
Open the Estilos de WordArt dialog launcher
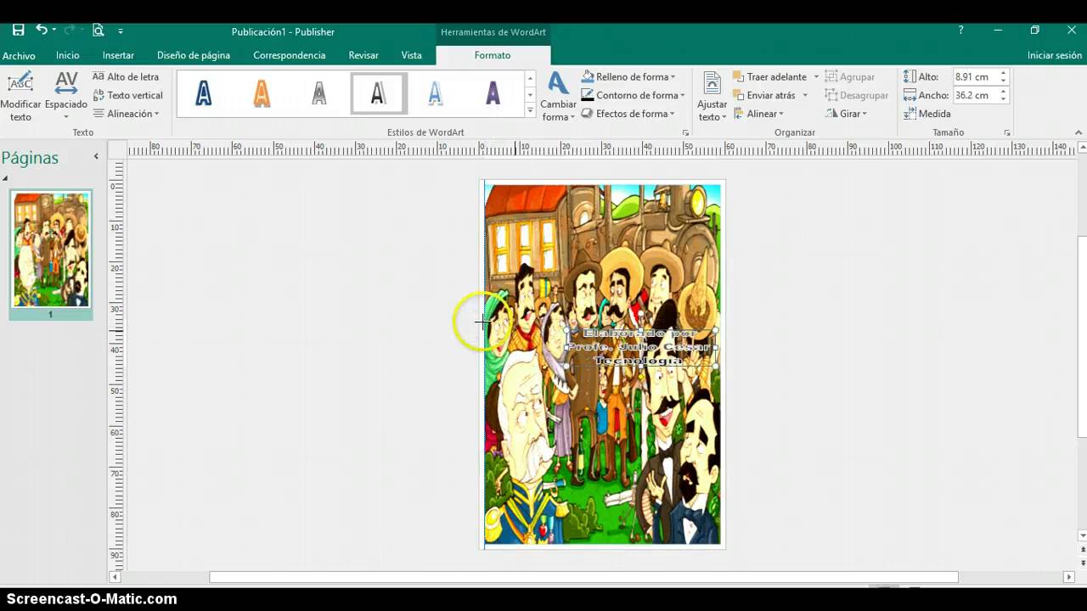[685, 133]
